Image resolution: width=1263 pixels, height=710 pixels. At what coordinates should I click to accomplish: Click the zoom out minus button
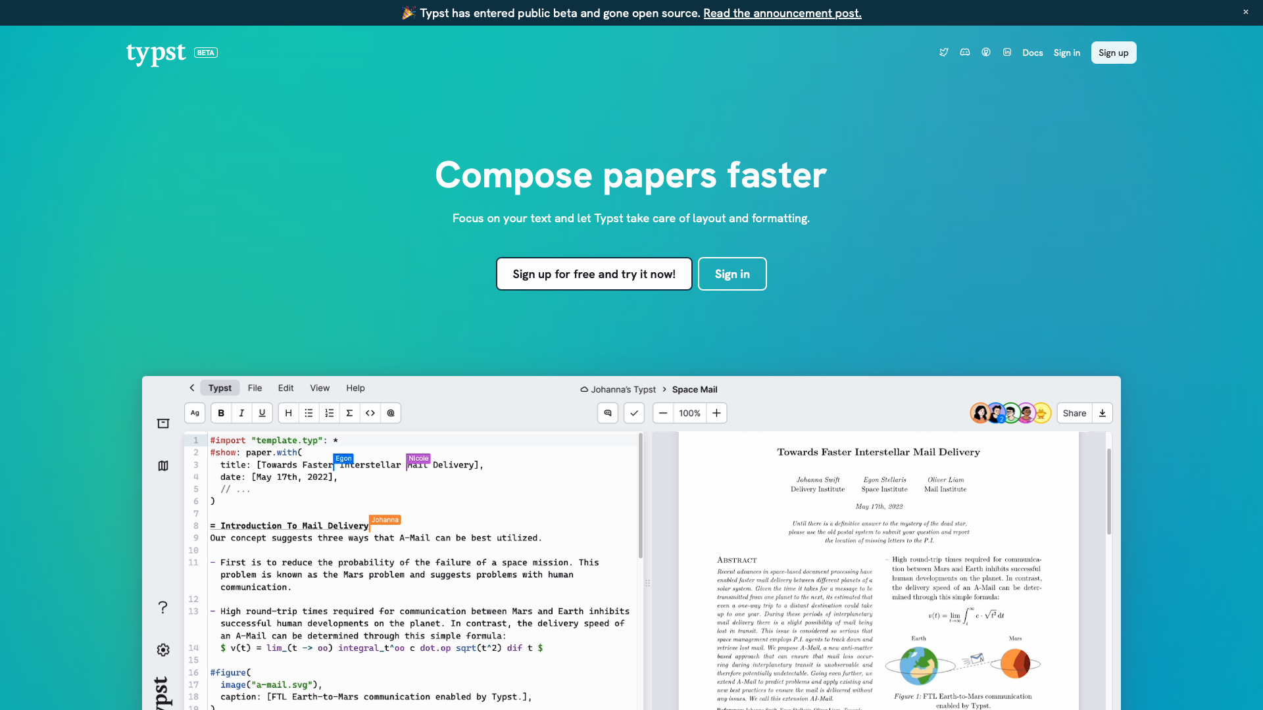click(662, 413)
